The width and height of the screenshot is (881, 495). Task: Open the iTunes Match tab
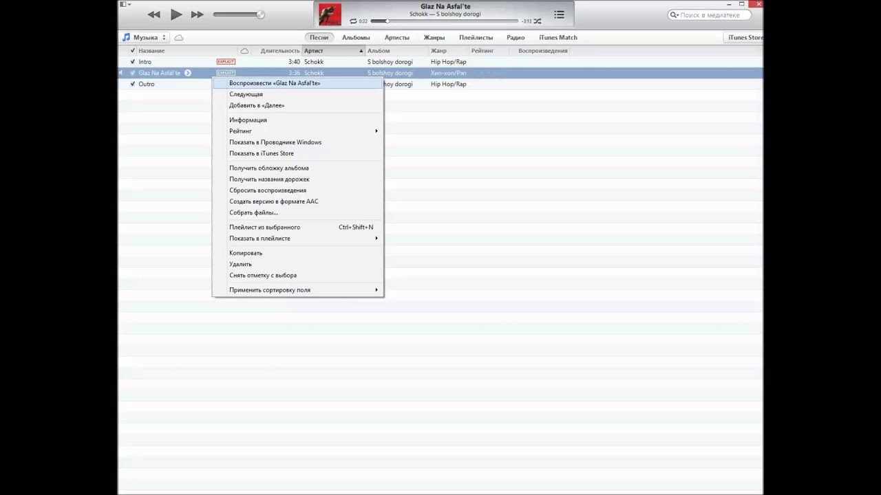[x=558, y=37]
